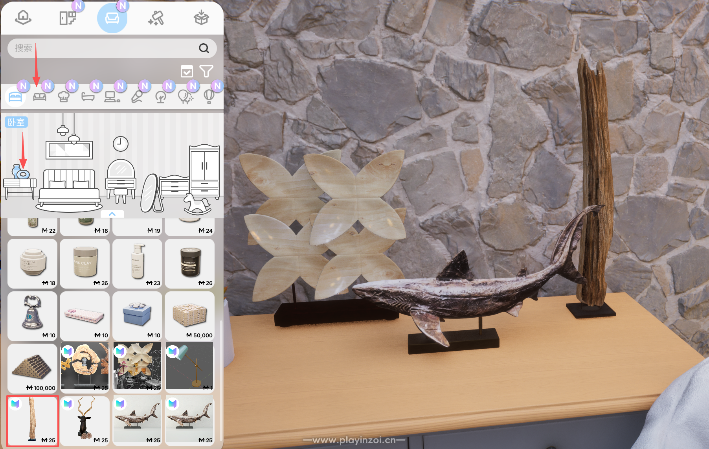Screen dimensions: 709x449
Task: Collapse the bedroom illustration panel chevron
Action: 112,214
